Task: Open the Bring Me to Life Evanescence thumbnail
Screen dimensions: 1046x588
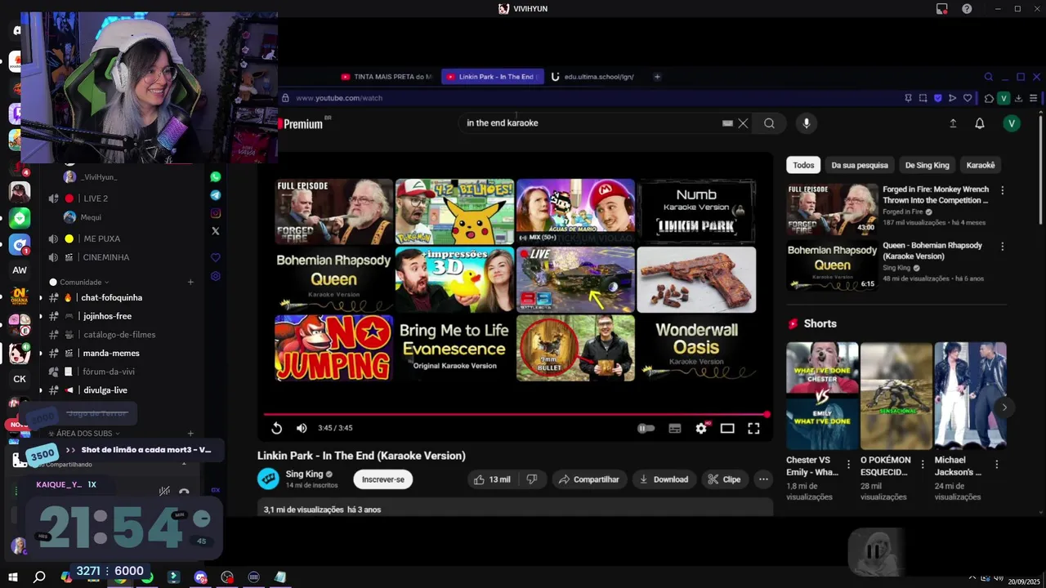Action: tap(454, 348)
